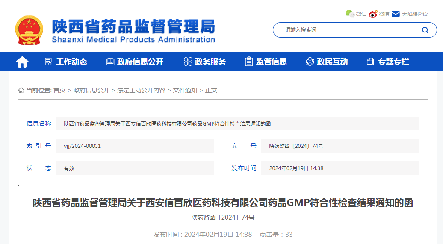Open the 政民互动 menu
The width and height of the screenshot is (443, 244).
[x=332, y=62]
